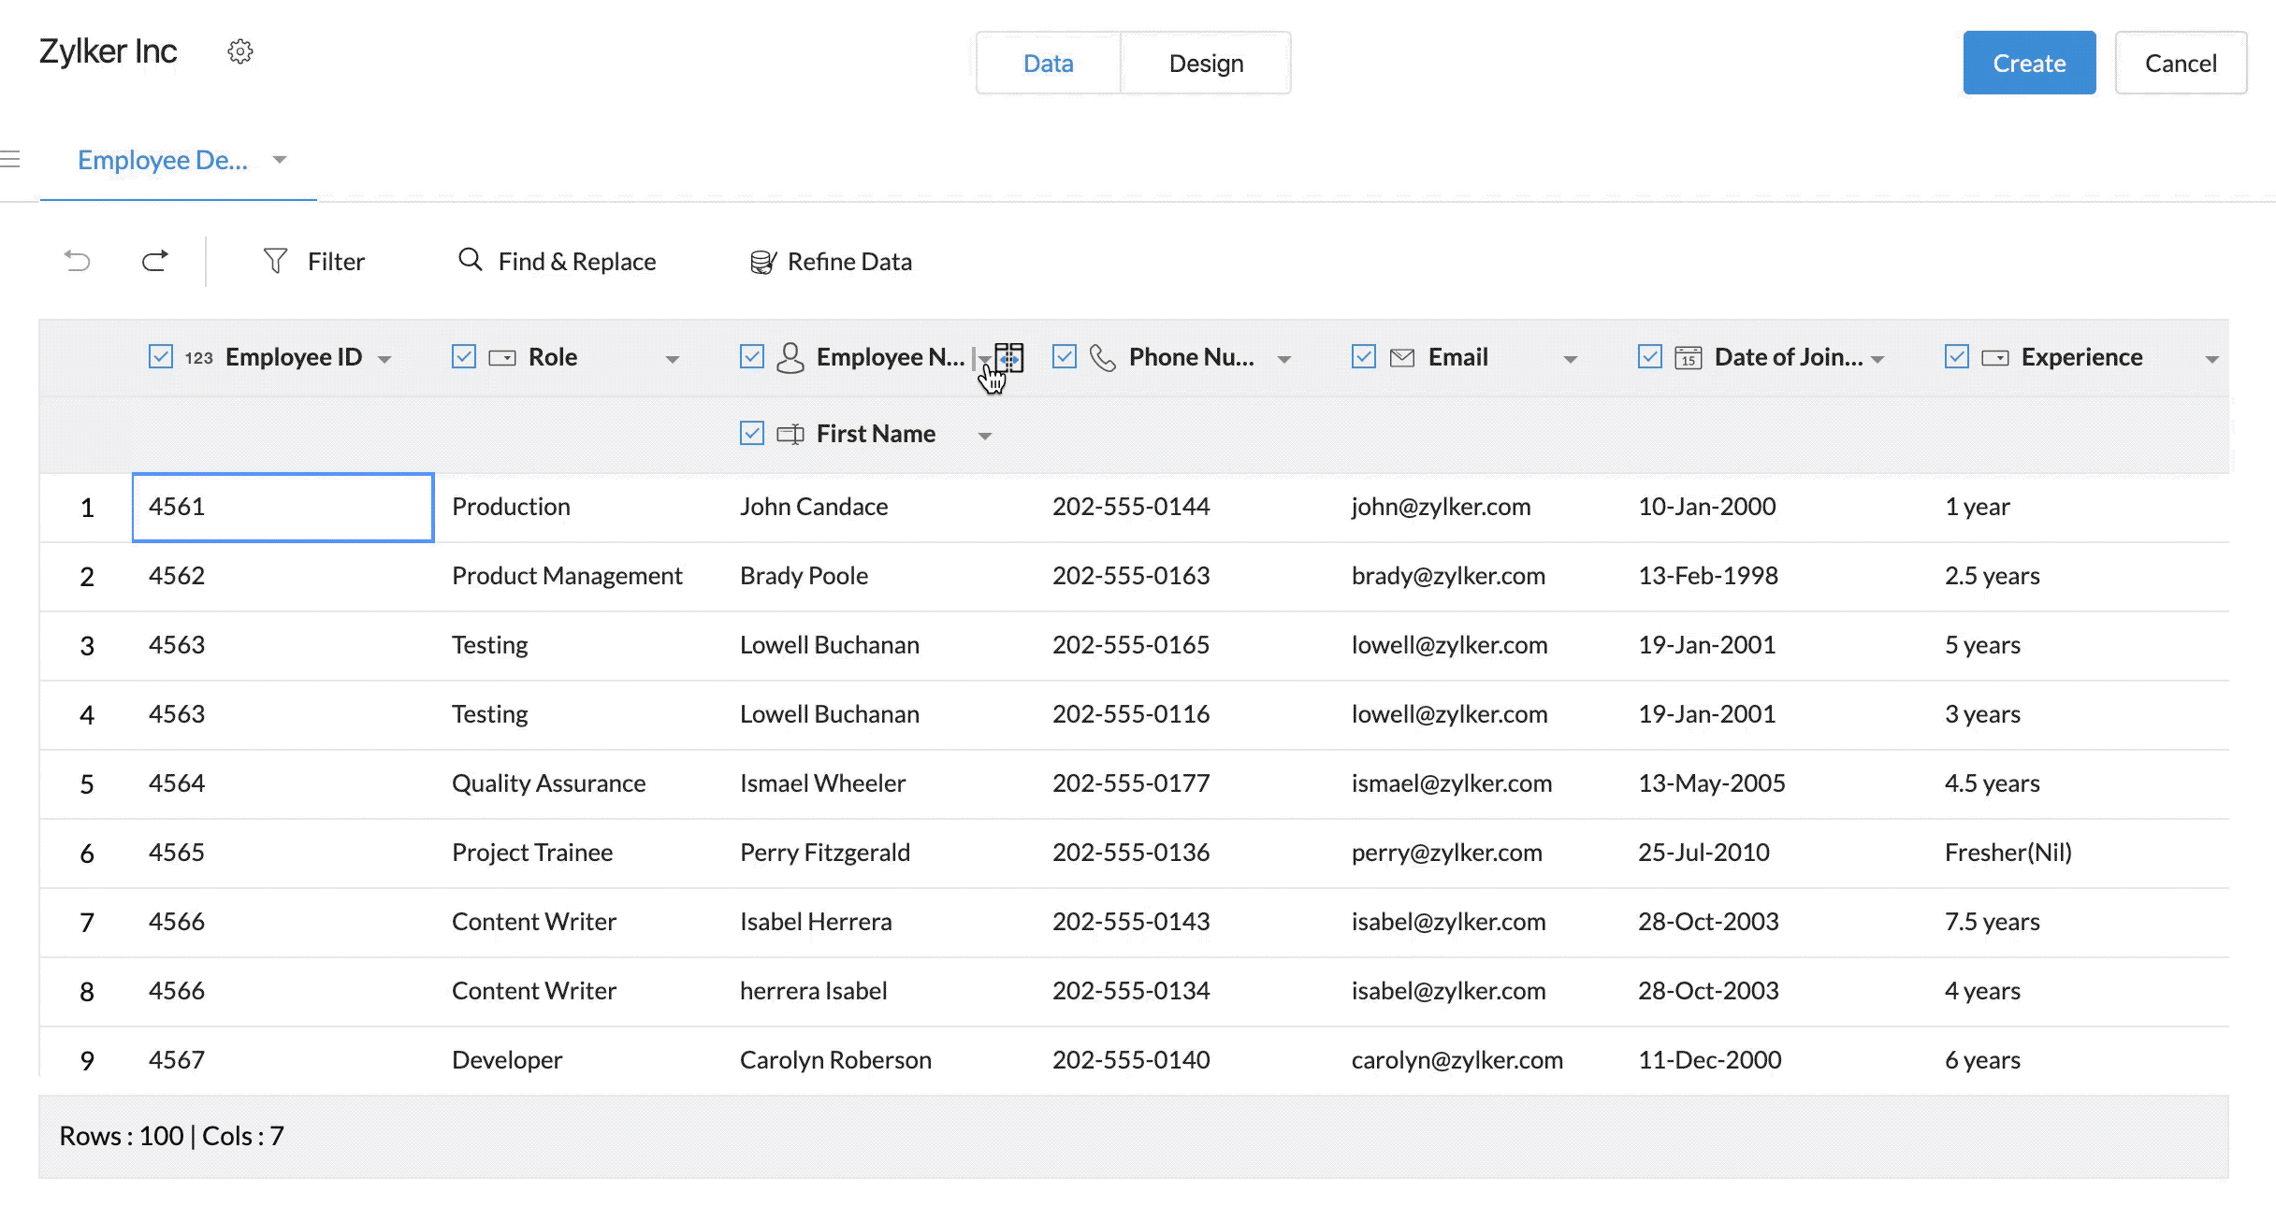Screen dimensions: 2276x1220
Task: Open Find & Replace
Action: tap(558, 261)
